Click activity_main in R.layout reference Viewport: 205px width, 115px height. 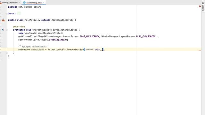pos(57,40)
